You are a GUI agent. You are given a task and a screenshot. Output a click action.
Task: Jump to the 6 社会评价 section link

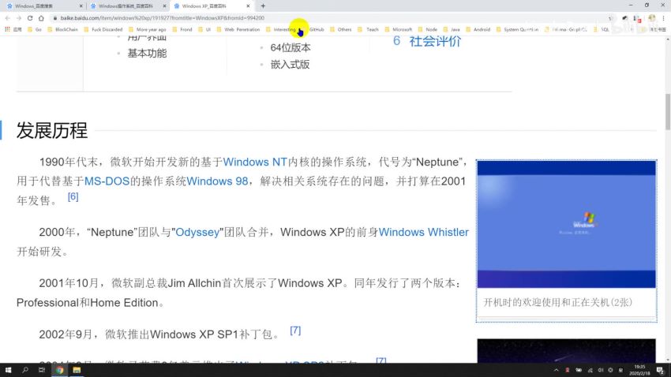click(x=426, y=41)
